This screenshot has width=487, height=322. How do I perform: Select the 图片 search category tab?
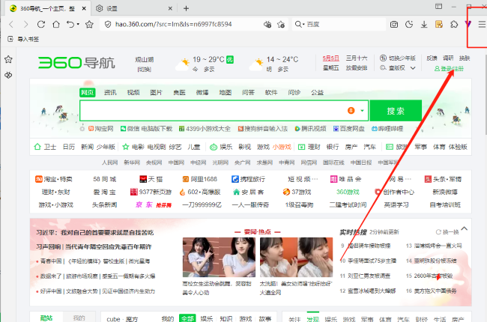[x=156, y=92]
